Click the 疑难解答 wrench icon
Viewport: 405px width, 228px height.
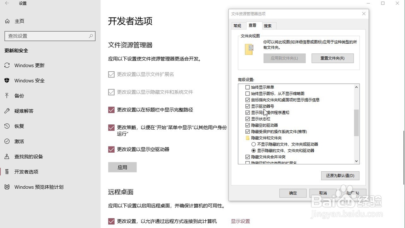(7, 111)
